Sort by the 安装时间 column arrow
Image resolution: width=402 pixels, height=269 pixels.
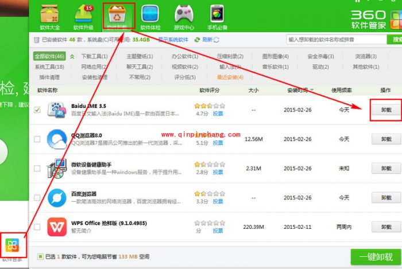(312, 90)
